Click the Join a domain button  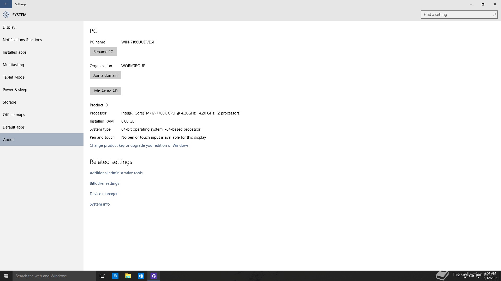pos(105,75)
